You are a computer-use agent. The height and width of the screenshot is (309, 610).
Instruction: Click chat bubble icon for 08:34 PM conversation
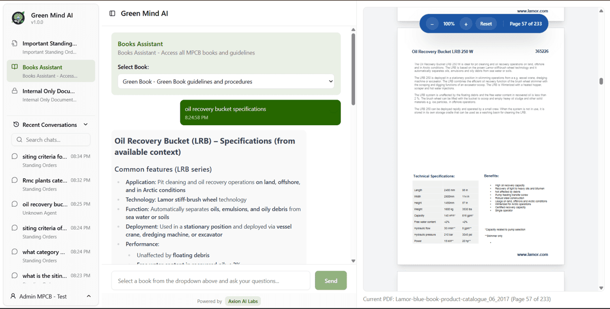(x=15, y=156)
